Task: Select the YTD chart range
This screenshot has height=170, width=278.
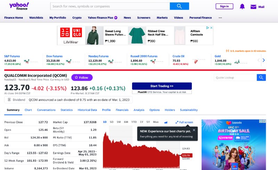Action: click(134, 122)
